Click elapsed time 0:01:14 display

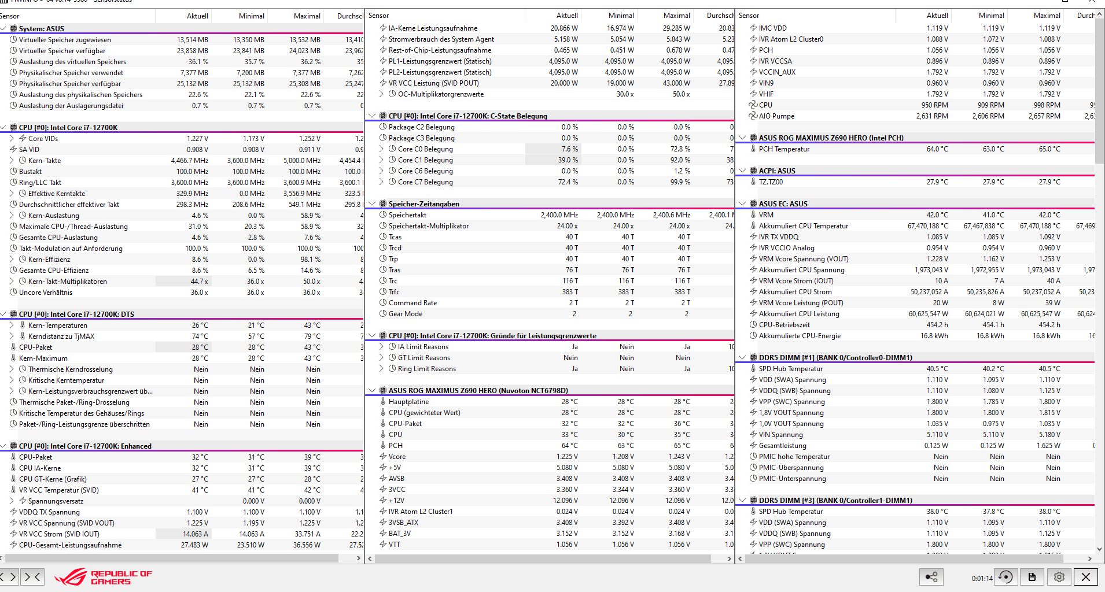pyautogui.click(x=982, y=578)
